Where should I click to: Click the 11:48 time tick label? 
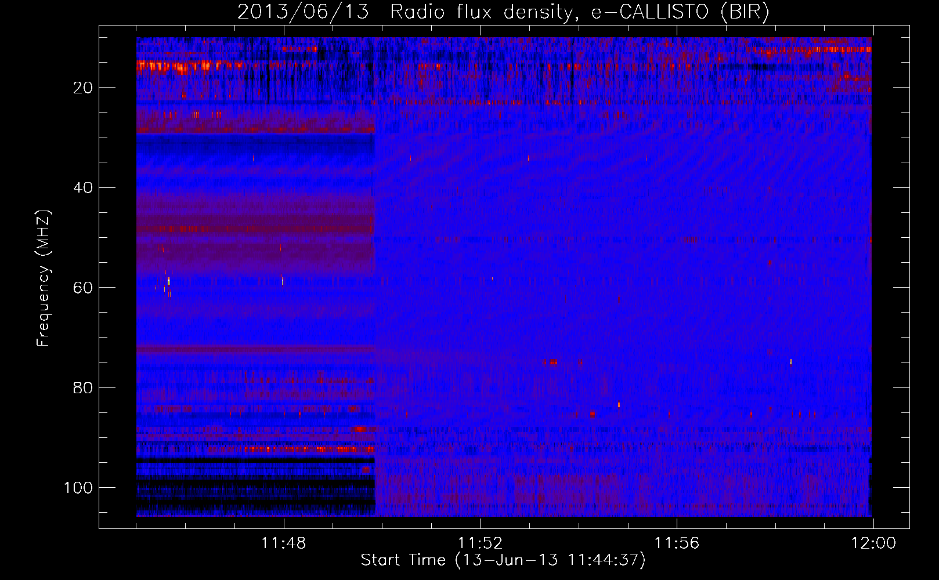[x=283, y=543]
